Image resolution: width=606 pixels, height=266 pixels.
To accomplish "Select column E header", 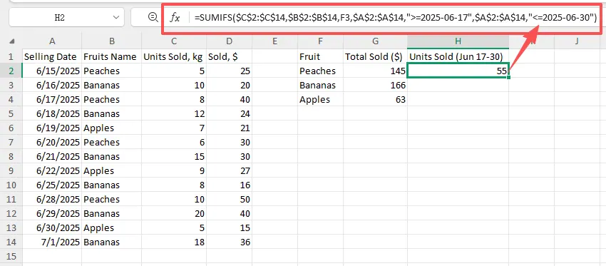I will [274, 41].
